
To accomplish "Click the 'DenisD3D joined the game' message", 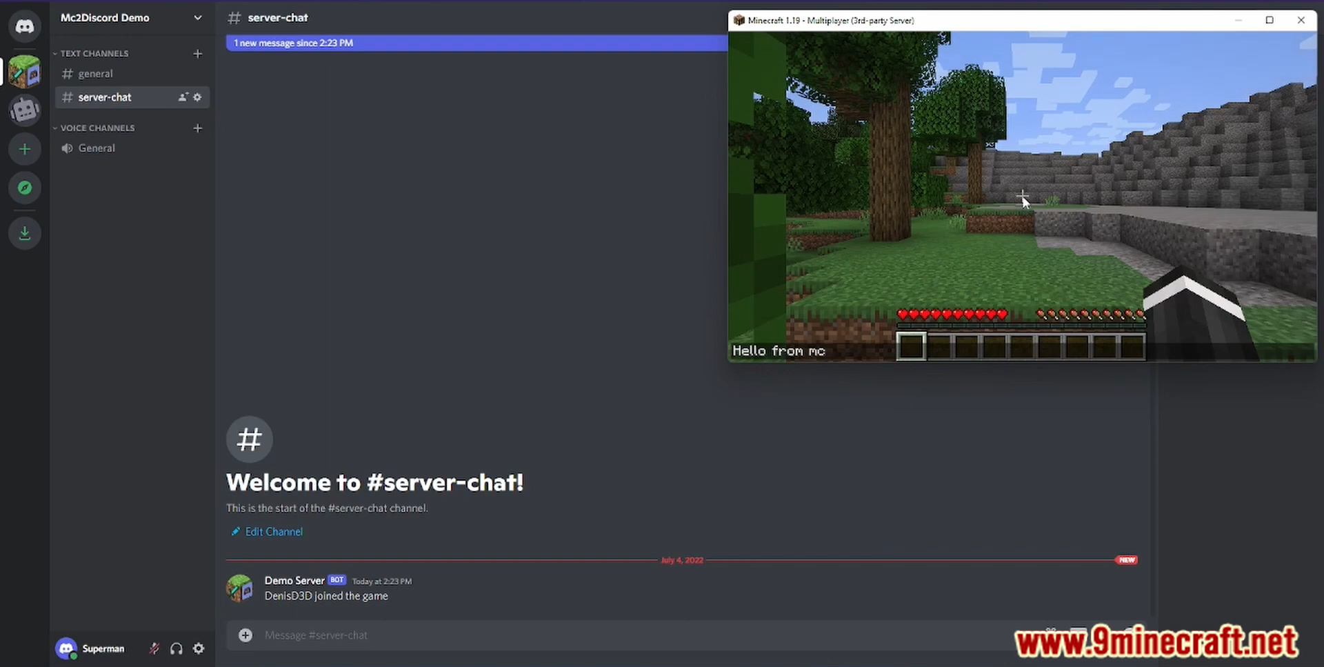I will coord(326,596).
